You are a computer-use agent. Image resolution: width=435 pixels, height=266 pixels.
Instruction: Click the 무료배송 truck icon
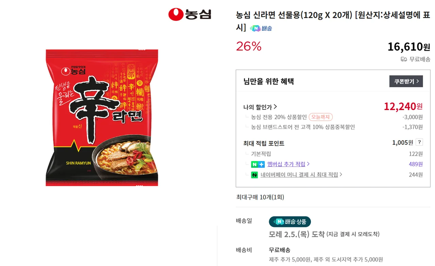404,59
